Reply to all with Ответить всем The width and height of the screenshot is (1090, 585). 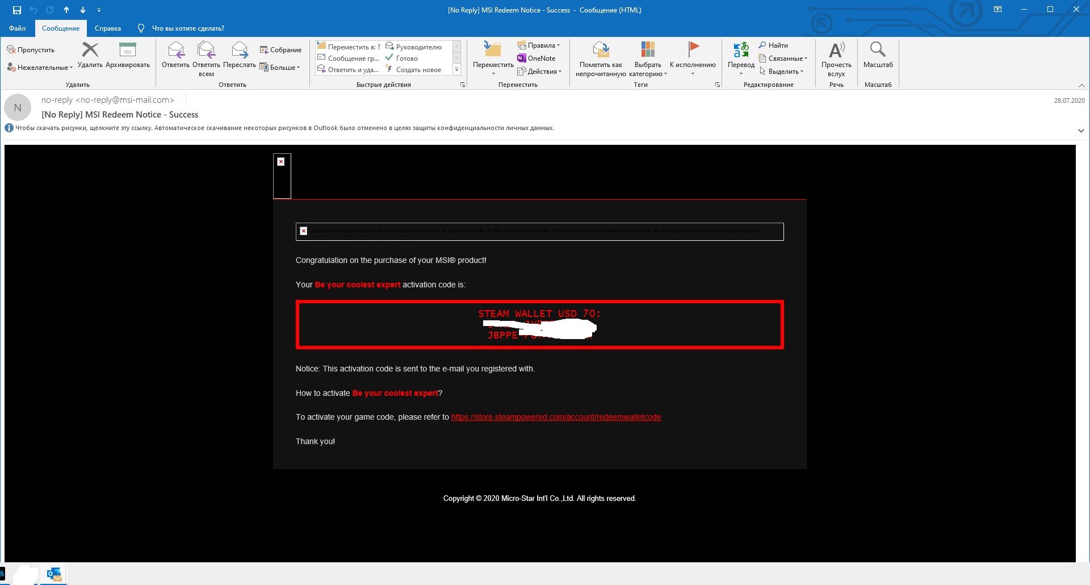206,59
